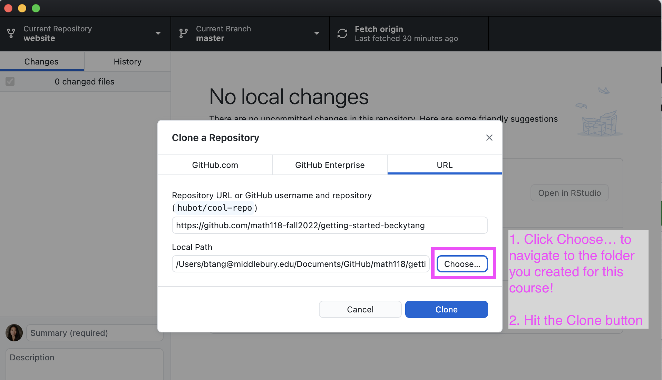Click the repository URL input field

point(330,226)
